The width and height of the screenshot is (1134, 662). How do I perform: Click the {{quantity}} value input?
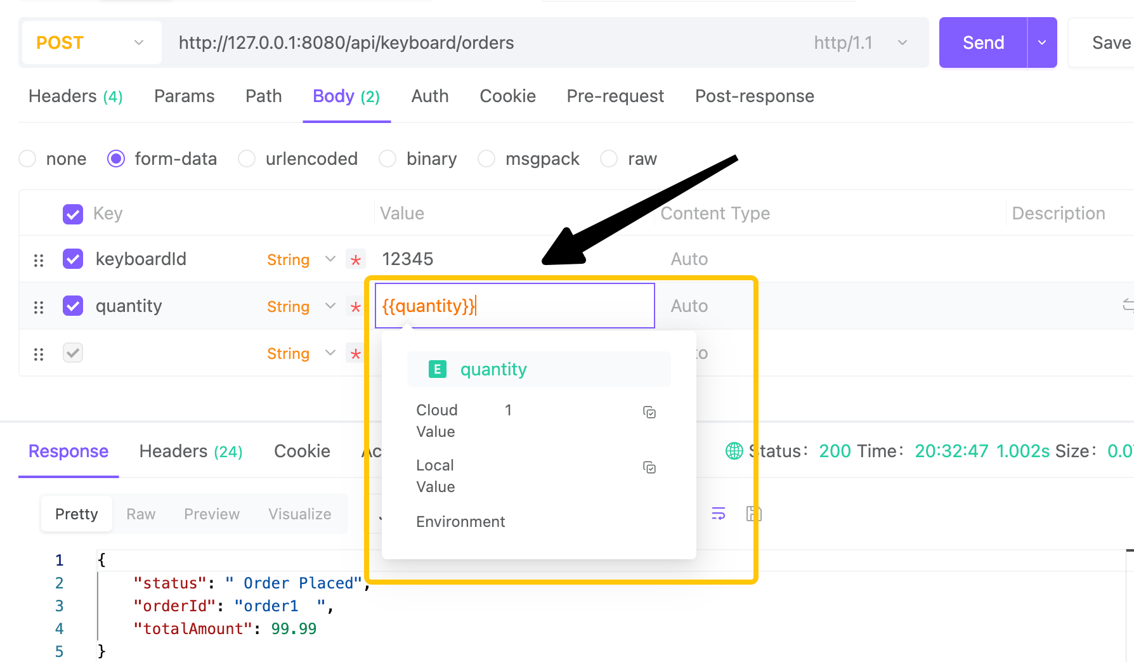coord(514,306)
